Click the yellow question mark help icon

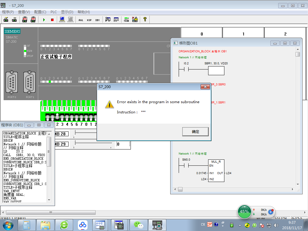pyautogui.click(x=145, y=20)
